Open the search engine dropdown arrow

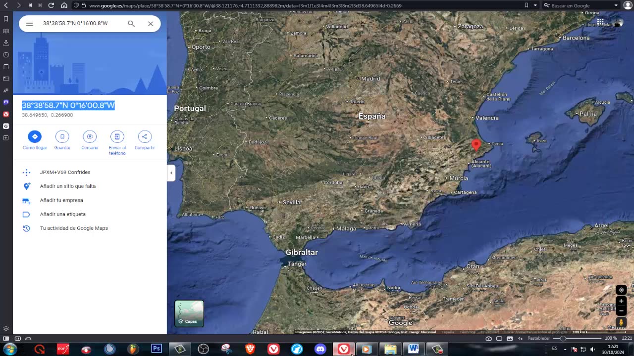(x=616, y=5)
